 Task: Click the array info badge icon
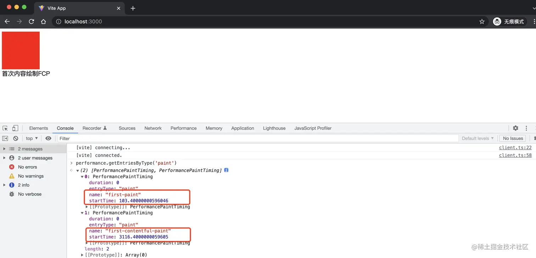pyautogui.click(x=226, y=170)
